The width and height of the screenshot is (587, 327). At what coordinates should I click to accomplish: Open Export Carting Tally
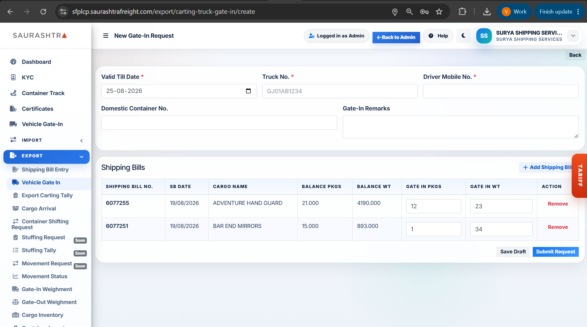click(x=47, y=195)
